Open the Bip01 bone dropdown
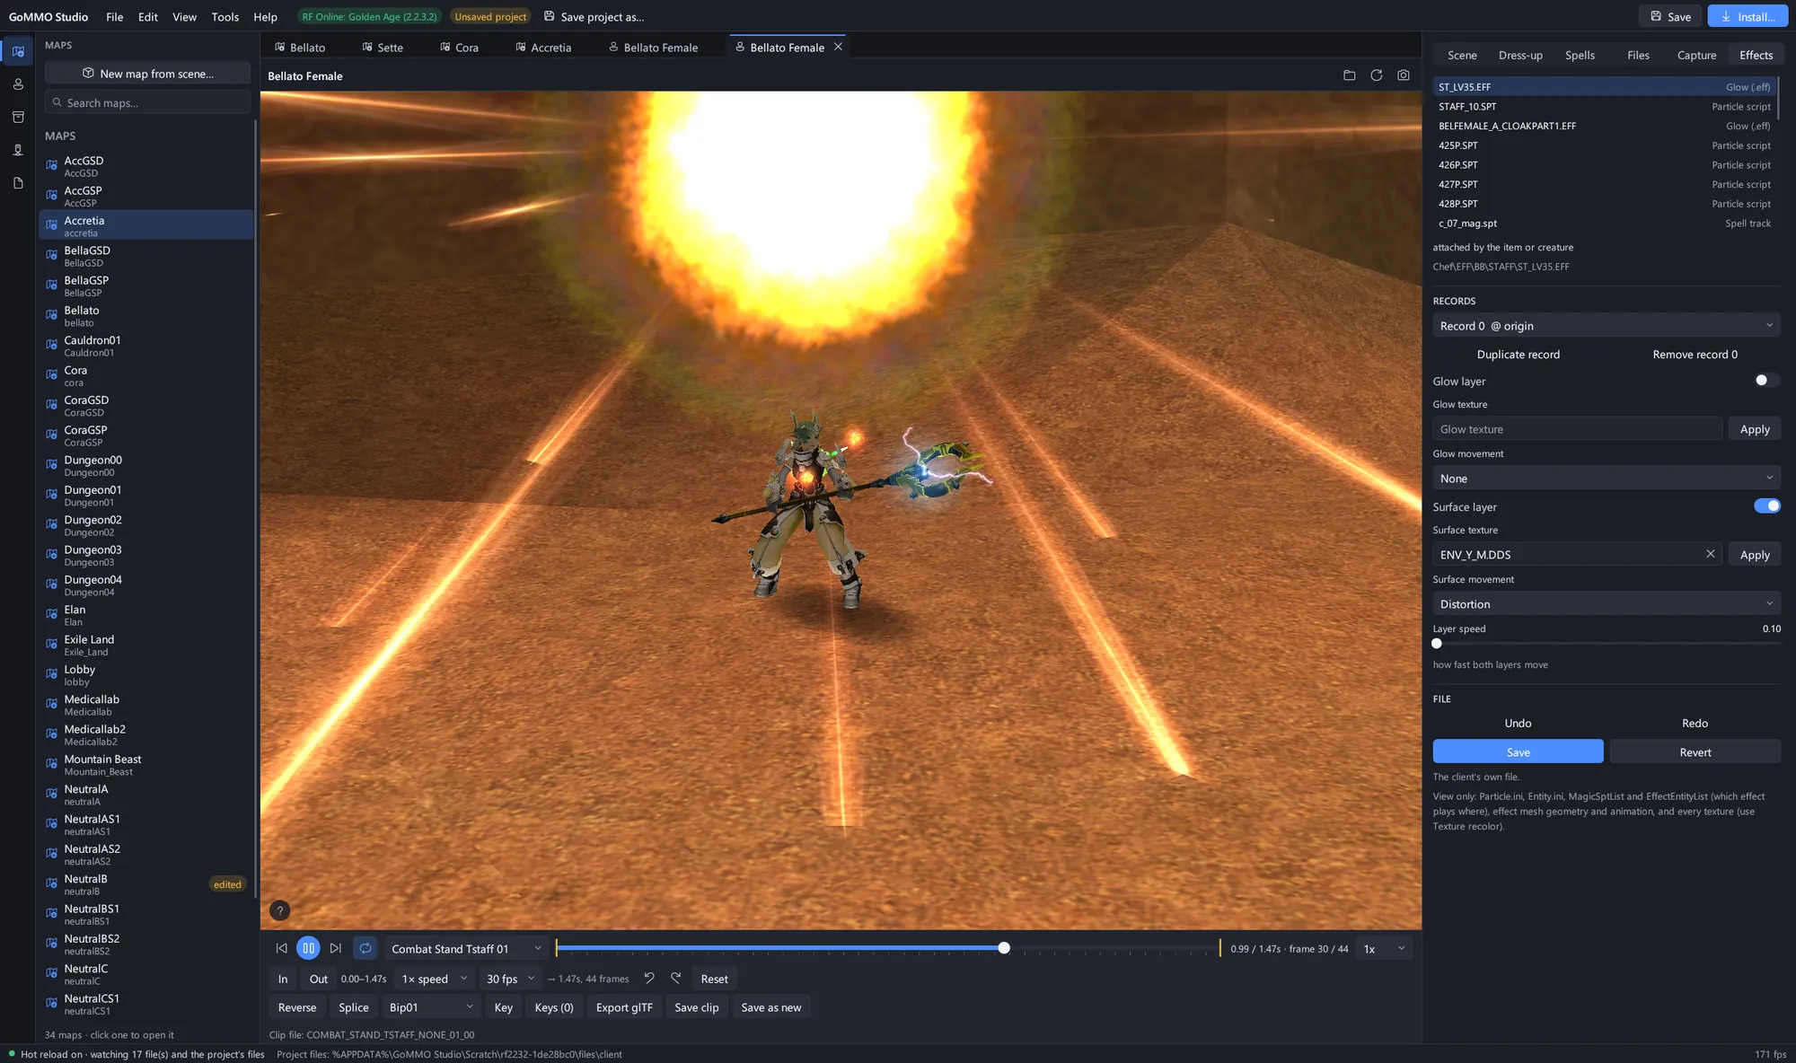The image size is (1796, 1063). coord(431,1007)
